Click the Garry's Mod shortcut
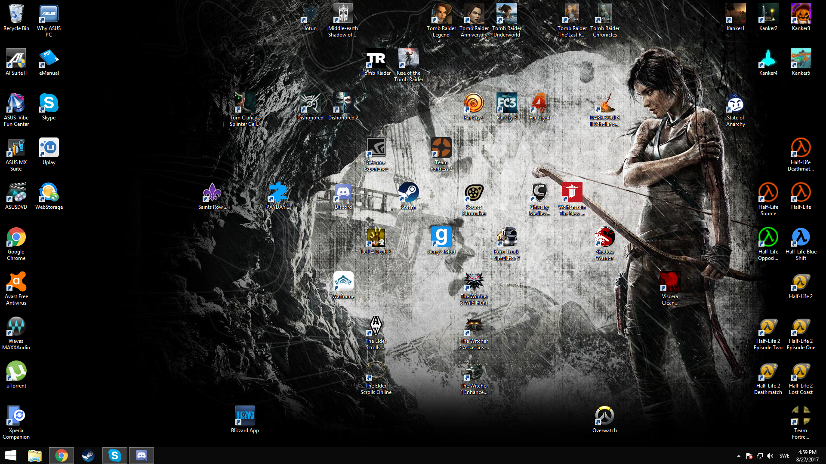The height and width of the screenshot is (464, 826). tap(441, 237)
